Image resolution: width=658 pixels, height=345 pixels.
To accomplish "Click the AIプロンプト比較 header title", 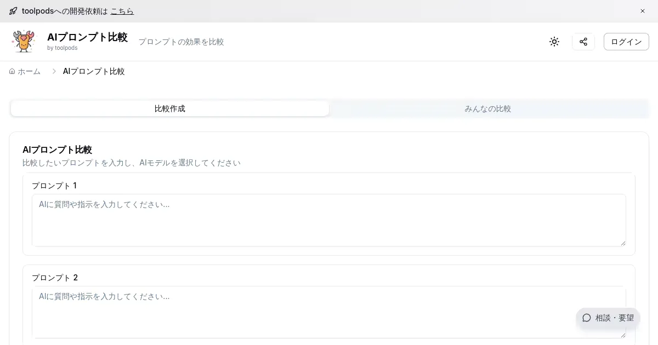I will click(x=87, y=37).
